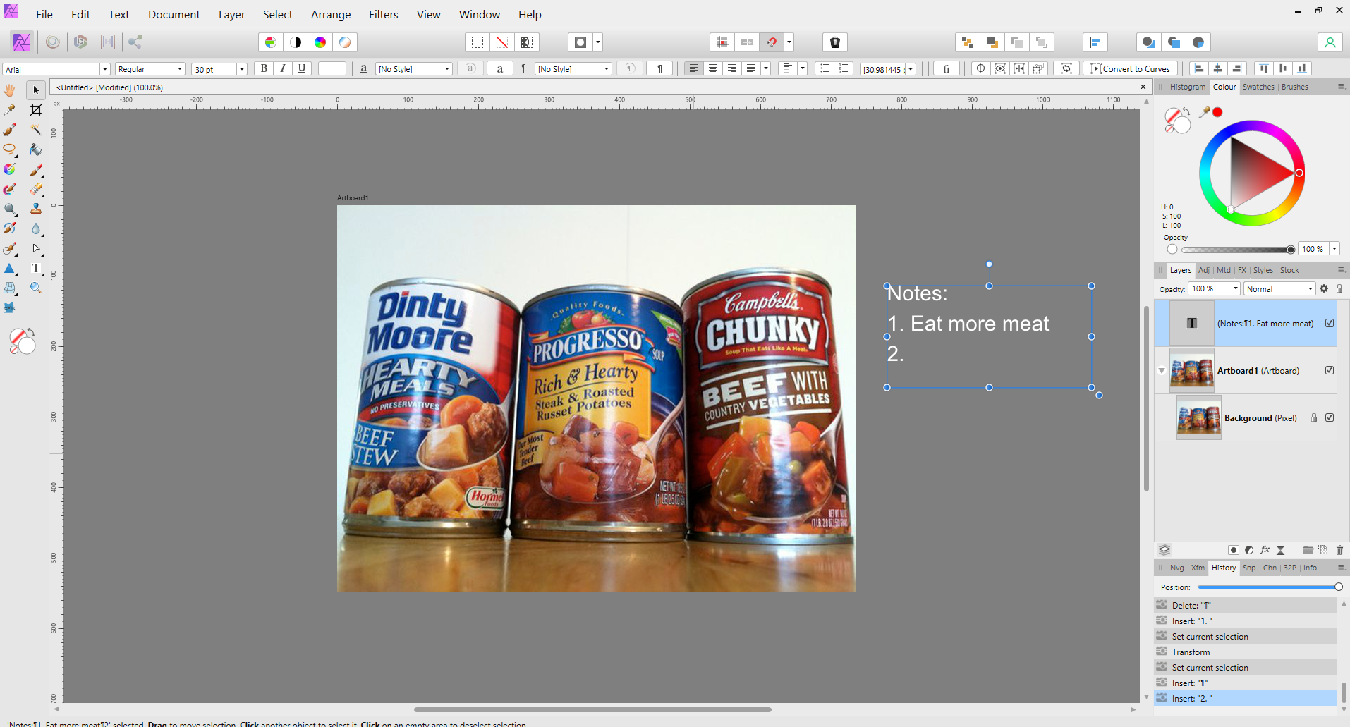Viewport: 1350px width, 727px height.
Task: Uncheck the Background layer visibility
Action: (x=1330, y=417)
